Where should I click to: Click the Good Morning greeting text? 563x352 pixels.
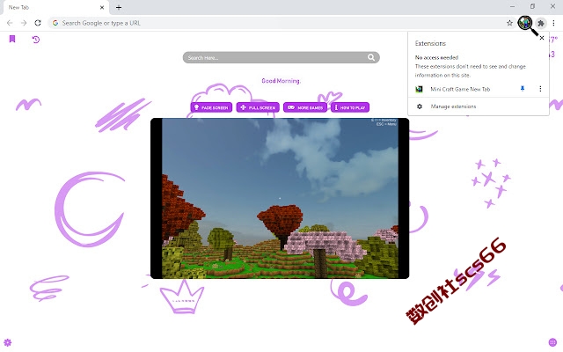(281, 81)
